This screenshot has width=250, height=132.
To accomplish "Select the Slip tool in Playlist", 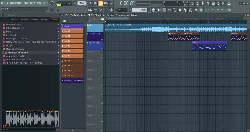I will (x=86, y=15).
